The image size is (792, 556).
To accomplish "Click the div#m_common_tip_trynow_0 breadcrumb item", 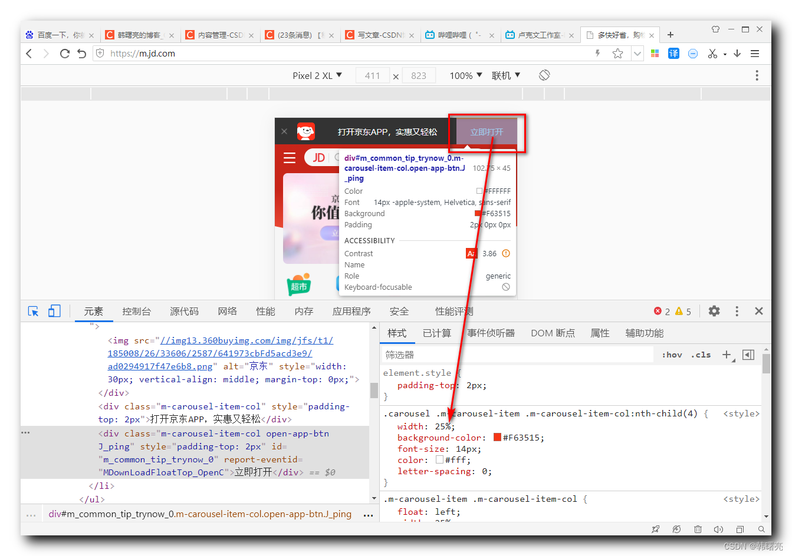I will pos(200,514).
